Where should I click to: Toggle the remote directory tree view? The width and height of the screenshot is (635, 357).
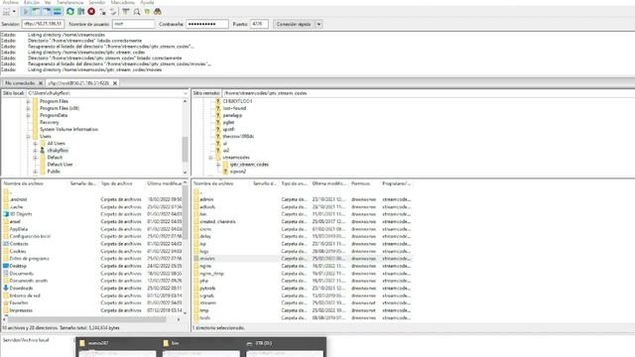click(x=47, y=12)
